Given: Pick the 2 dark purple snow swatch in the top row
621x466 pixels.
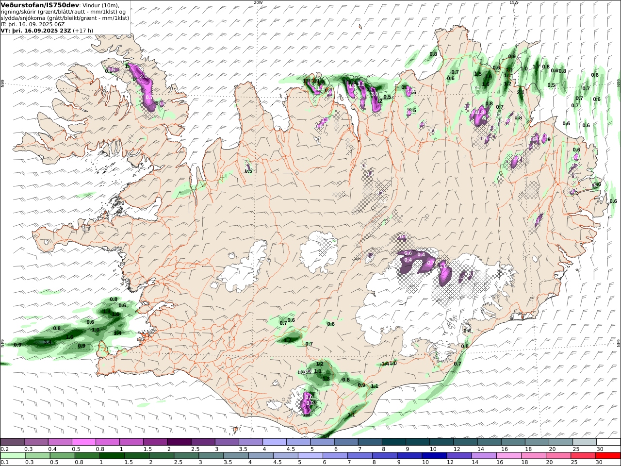Looking at the screenshot, I should [x=179, y=442].
